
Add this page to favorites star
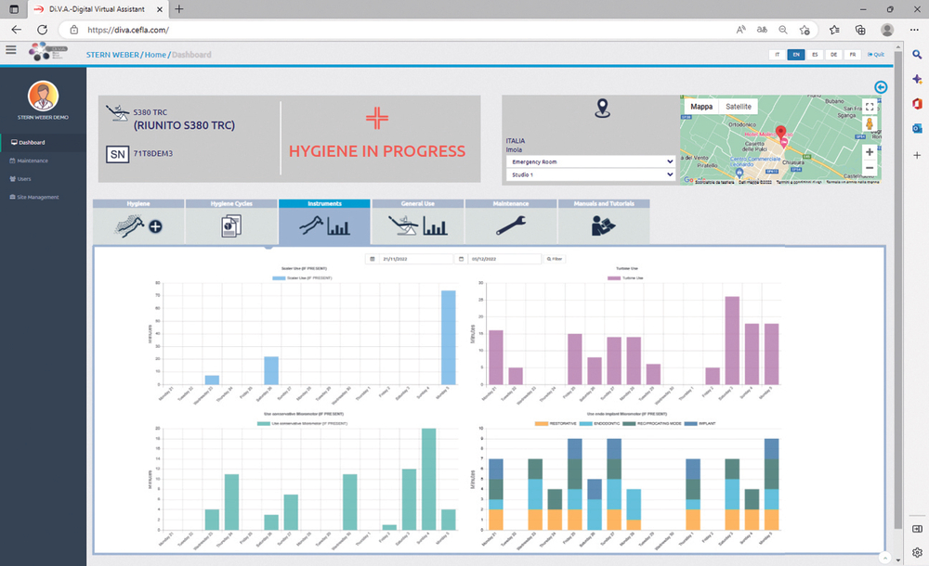click(804, 30)
